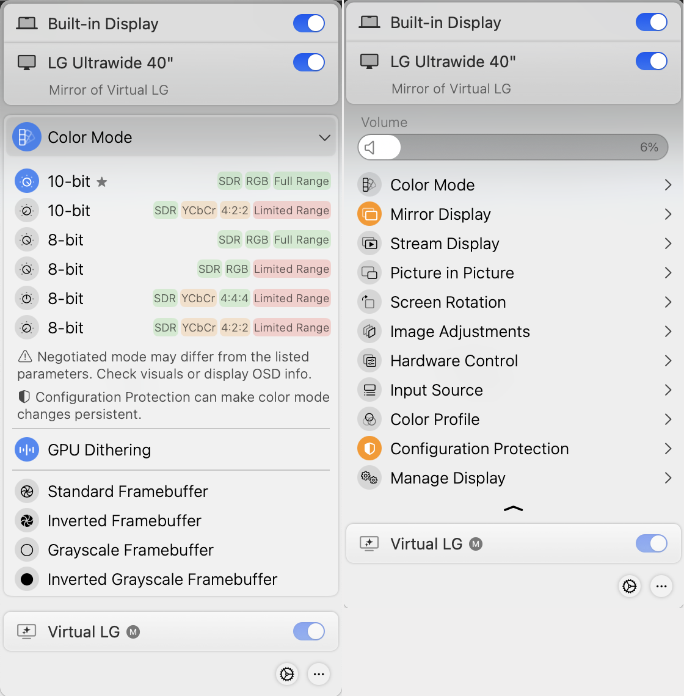Click the Mirror Display orange icon
This screenshot has width=684, height=696.
pos(369,214)
